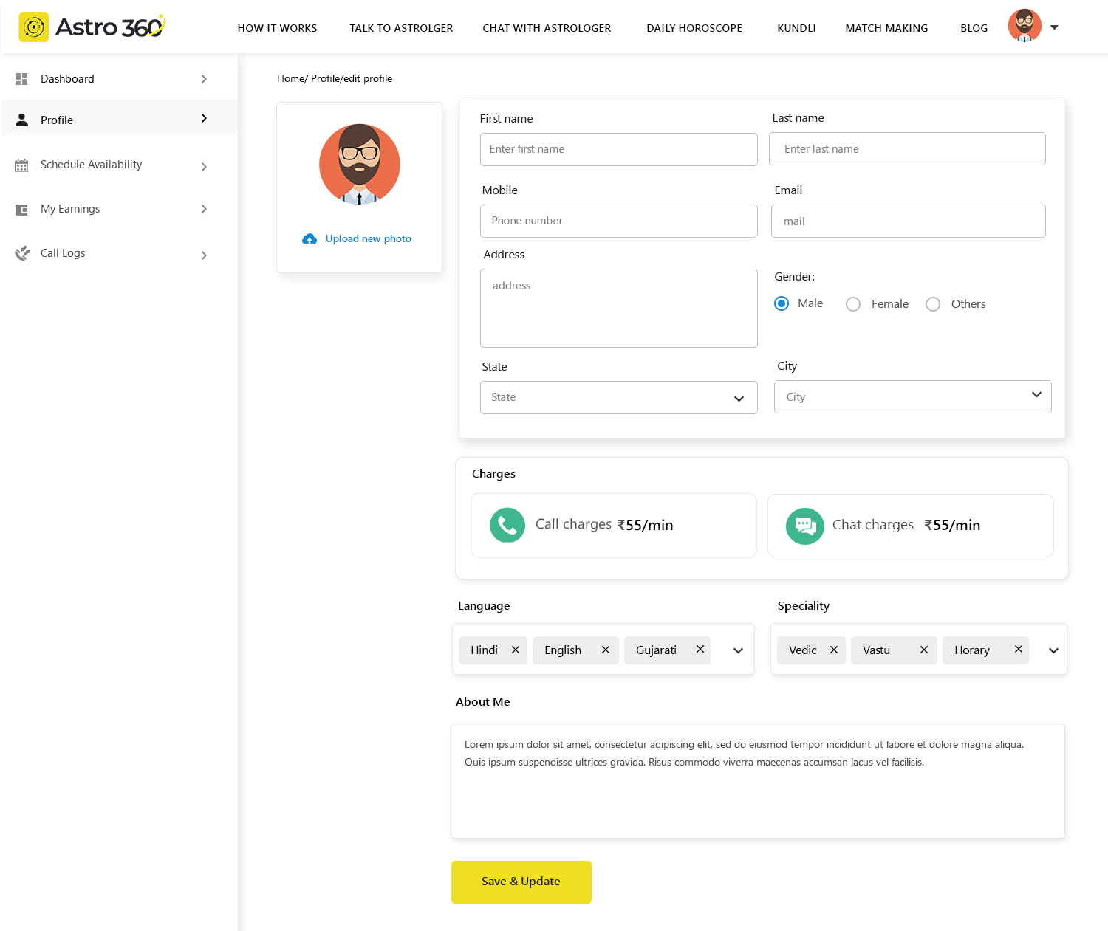Remove the Hindi language tag
1108x931 pixels.
click(x=516, y=650)
